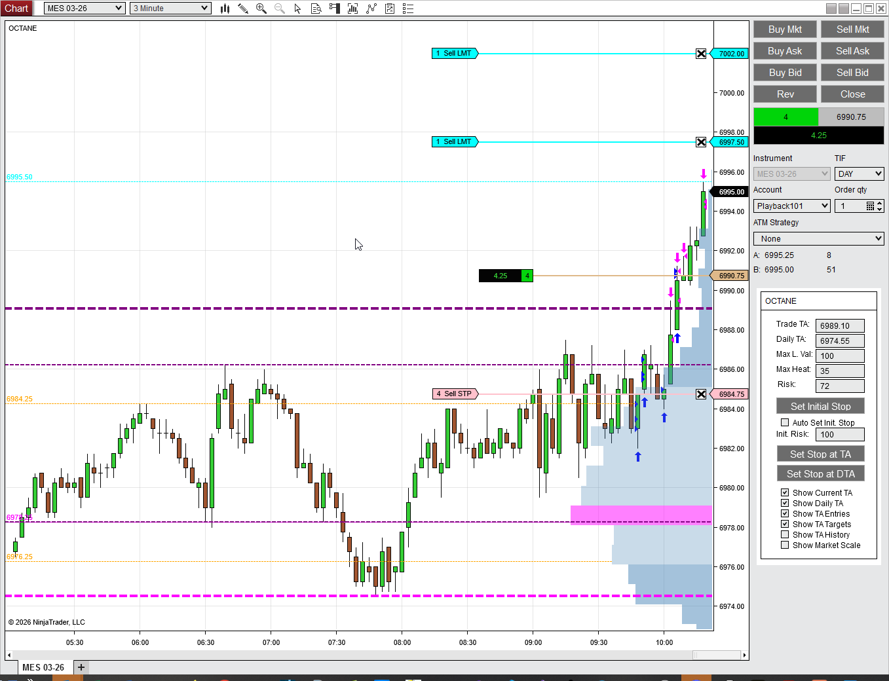Screen dimensions: 889x681
Task: Uncheck Show Current TA
Action: coord(784,492)
